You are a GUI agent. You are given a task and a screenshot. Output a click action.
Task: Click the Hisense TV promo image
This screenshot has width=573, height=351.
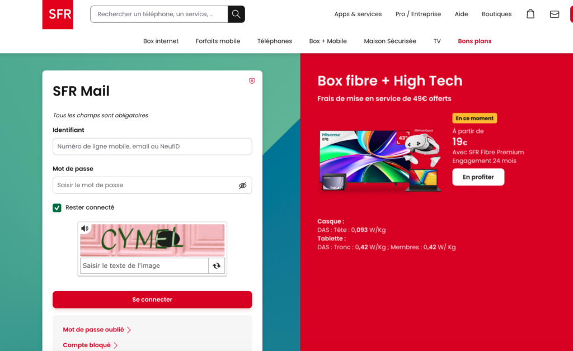point(380,160)
